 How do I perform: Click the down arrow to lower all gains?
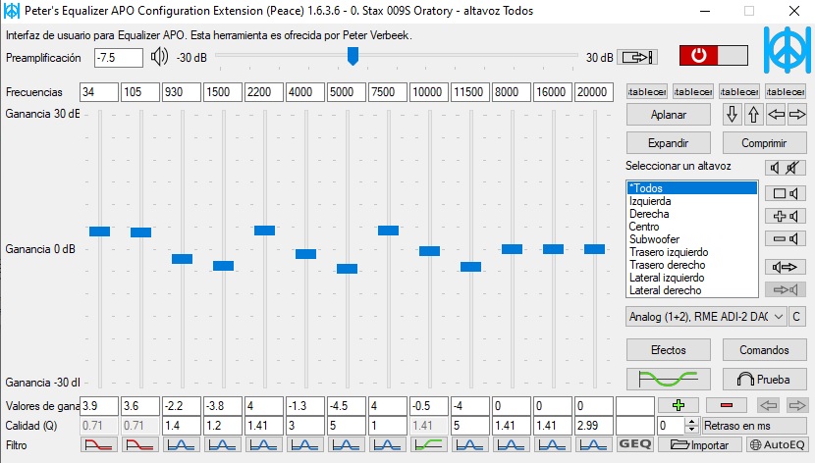pyautogui.click(x=732, y=114)
